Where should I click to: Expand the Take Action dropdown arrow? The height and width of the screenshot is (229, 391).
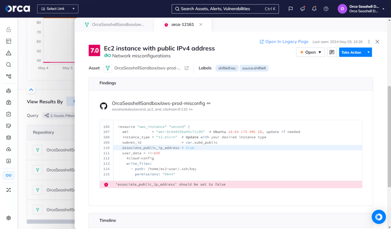(368, 52)
